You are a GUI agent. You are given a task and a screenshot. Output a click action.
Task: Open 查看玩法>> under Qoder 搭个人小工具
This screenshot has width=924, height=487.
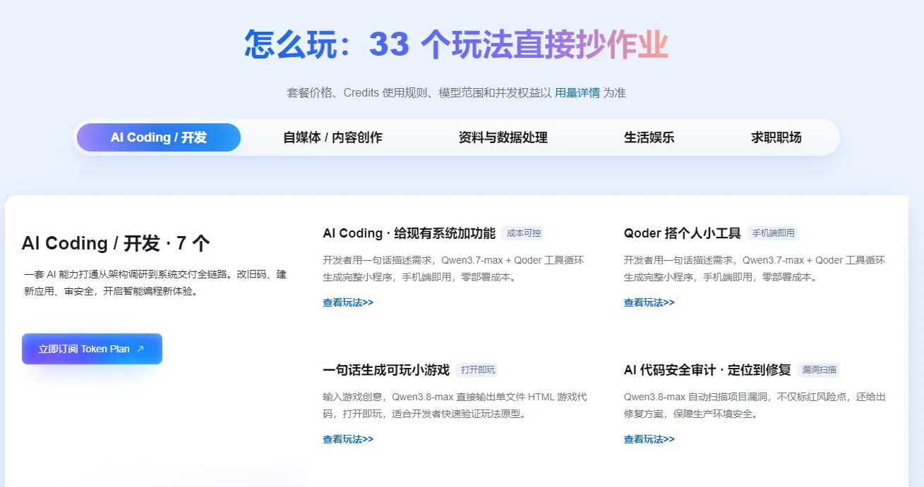click(x=649, y=302)
